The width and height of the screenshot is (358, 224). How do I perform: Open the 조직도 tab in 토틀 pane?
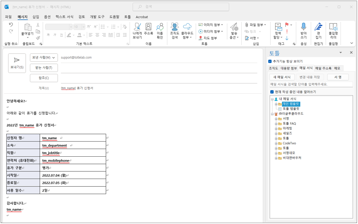(273, 68)
